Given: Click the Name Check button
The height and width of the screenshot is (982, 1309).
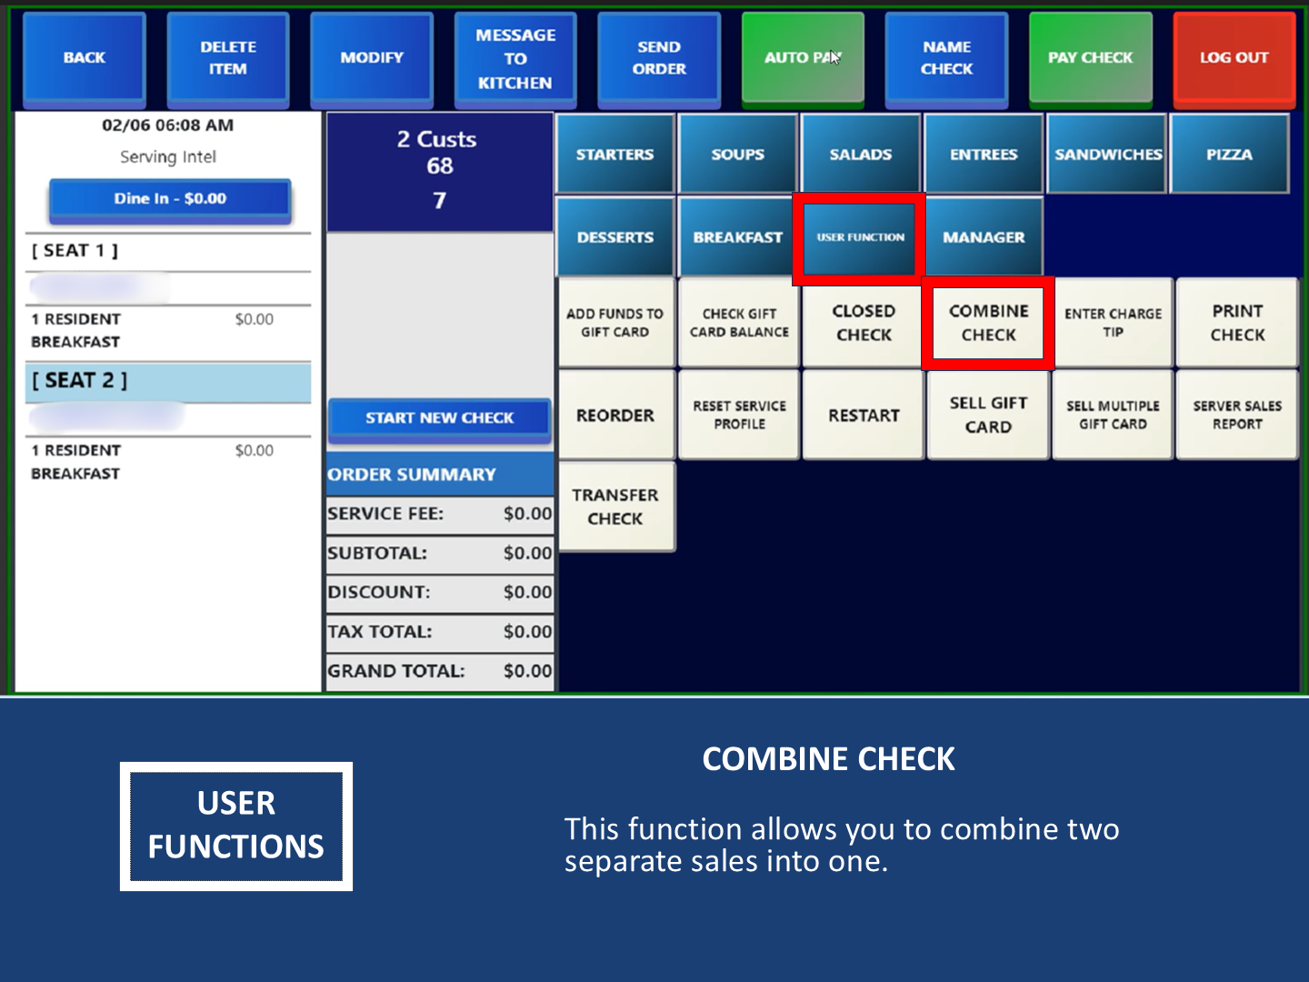Looking at the screenshot, I should pyautogui.click(x=946, y=57).
